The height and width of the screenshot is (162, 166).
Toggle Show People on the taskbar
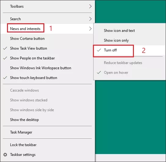47,58
